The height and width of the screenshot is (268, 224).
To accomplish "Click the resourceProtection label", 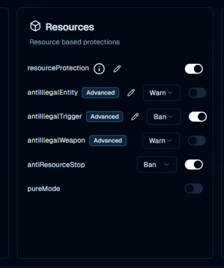I will click(x=58, y=68).
